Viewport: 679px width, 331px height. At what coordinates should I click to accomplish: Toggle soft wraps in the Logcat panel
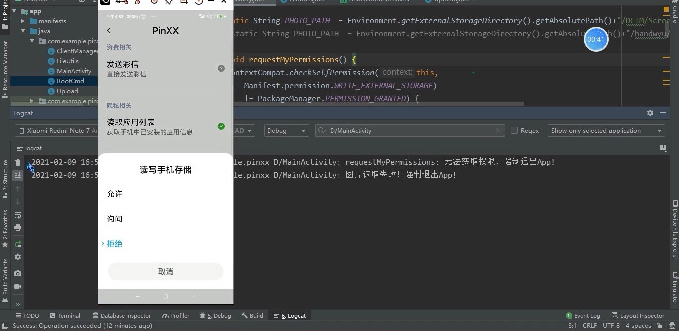pyautogui.click(x=18, y=215)
